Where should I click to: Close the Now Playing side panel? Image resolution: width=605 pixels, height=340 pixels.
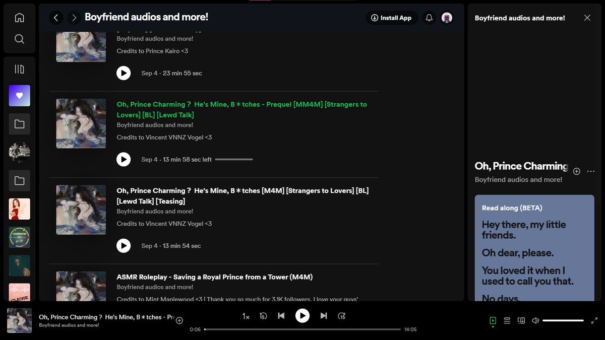587,18
